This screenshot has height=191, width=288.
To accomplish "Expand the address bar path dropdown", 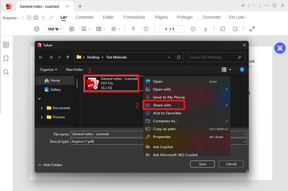I will pyautogui.click(x=169, y=57).
